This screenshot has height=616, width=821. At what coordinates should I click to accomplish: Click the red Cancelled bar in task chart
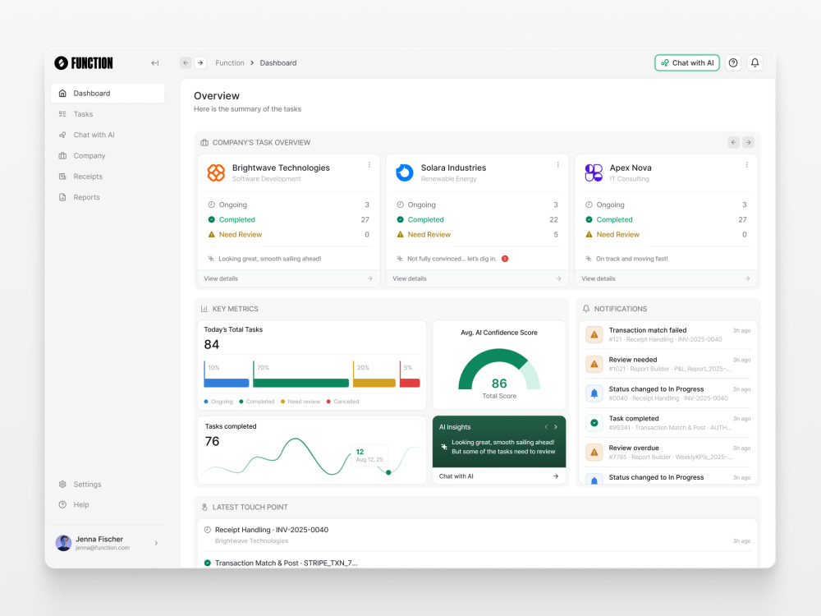[410, 383]
